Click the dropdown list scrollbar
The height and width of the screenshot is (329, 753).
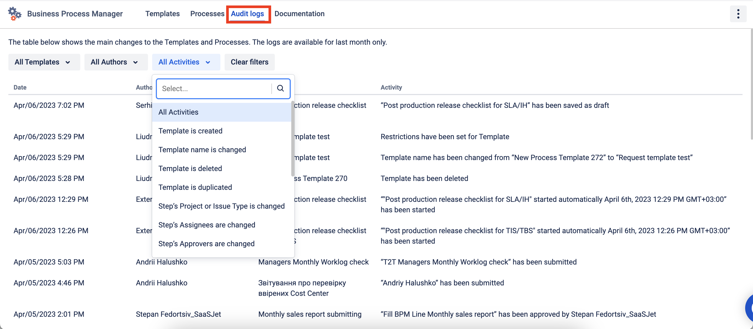[293, 139]
